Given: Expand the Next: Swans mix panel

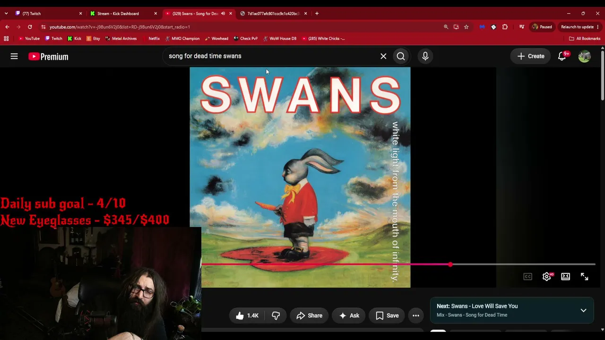Looking at the screenshot, I should 583,310.
